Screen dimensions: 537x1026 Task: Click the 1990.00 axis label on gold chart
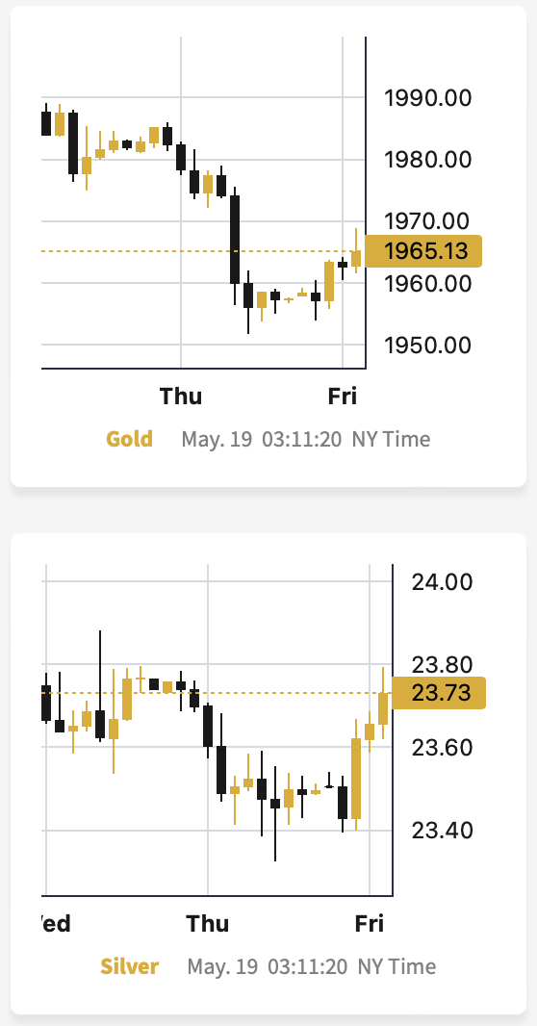click(x=427, y=98)
